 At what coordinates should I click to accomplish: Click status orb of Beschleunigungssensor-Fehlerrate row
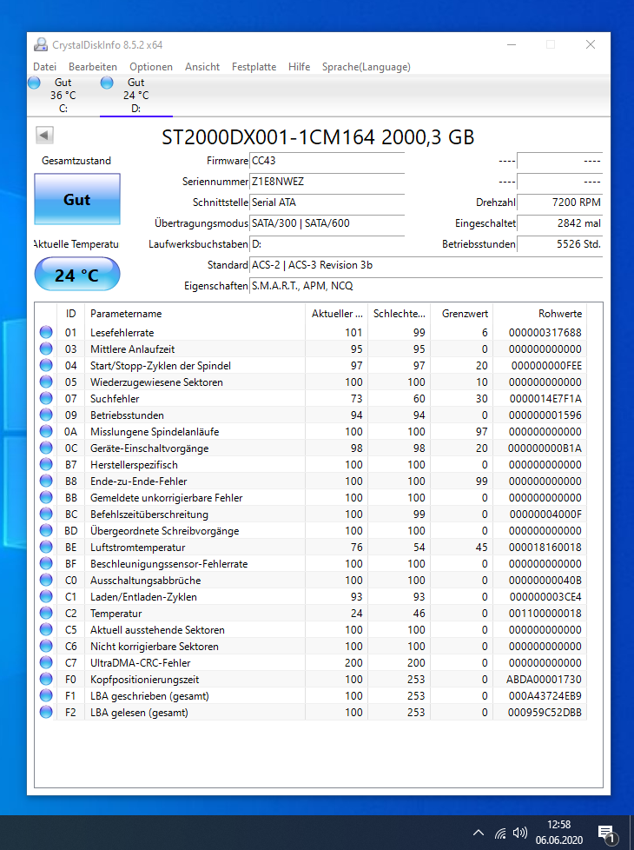[46, 564]
